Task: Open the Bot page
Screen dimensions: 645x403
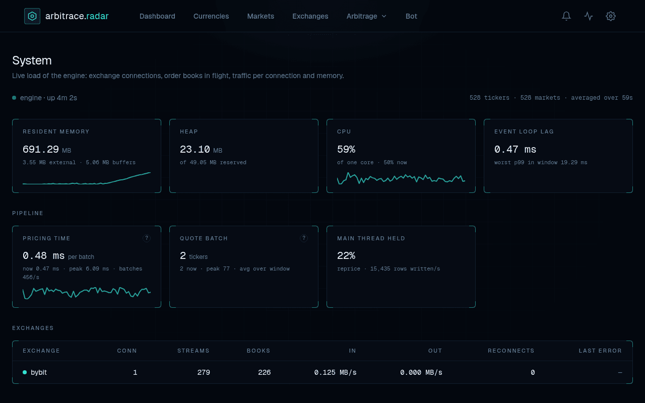Action: click(x=411, y=16)
